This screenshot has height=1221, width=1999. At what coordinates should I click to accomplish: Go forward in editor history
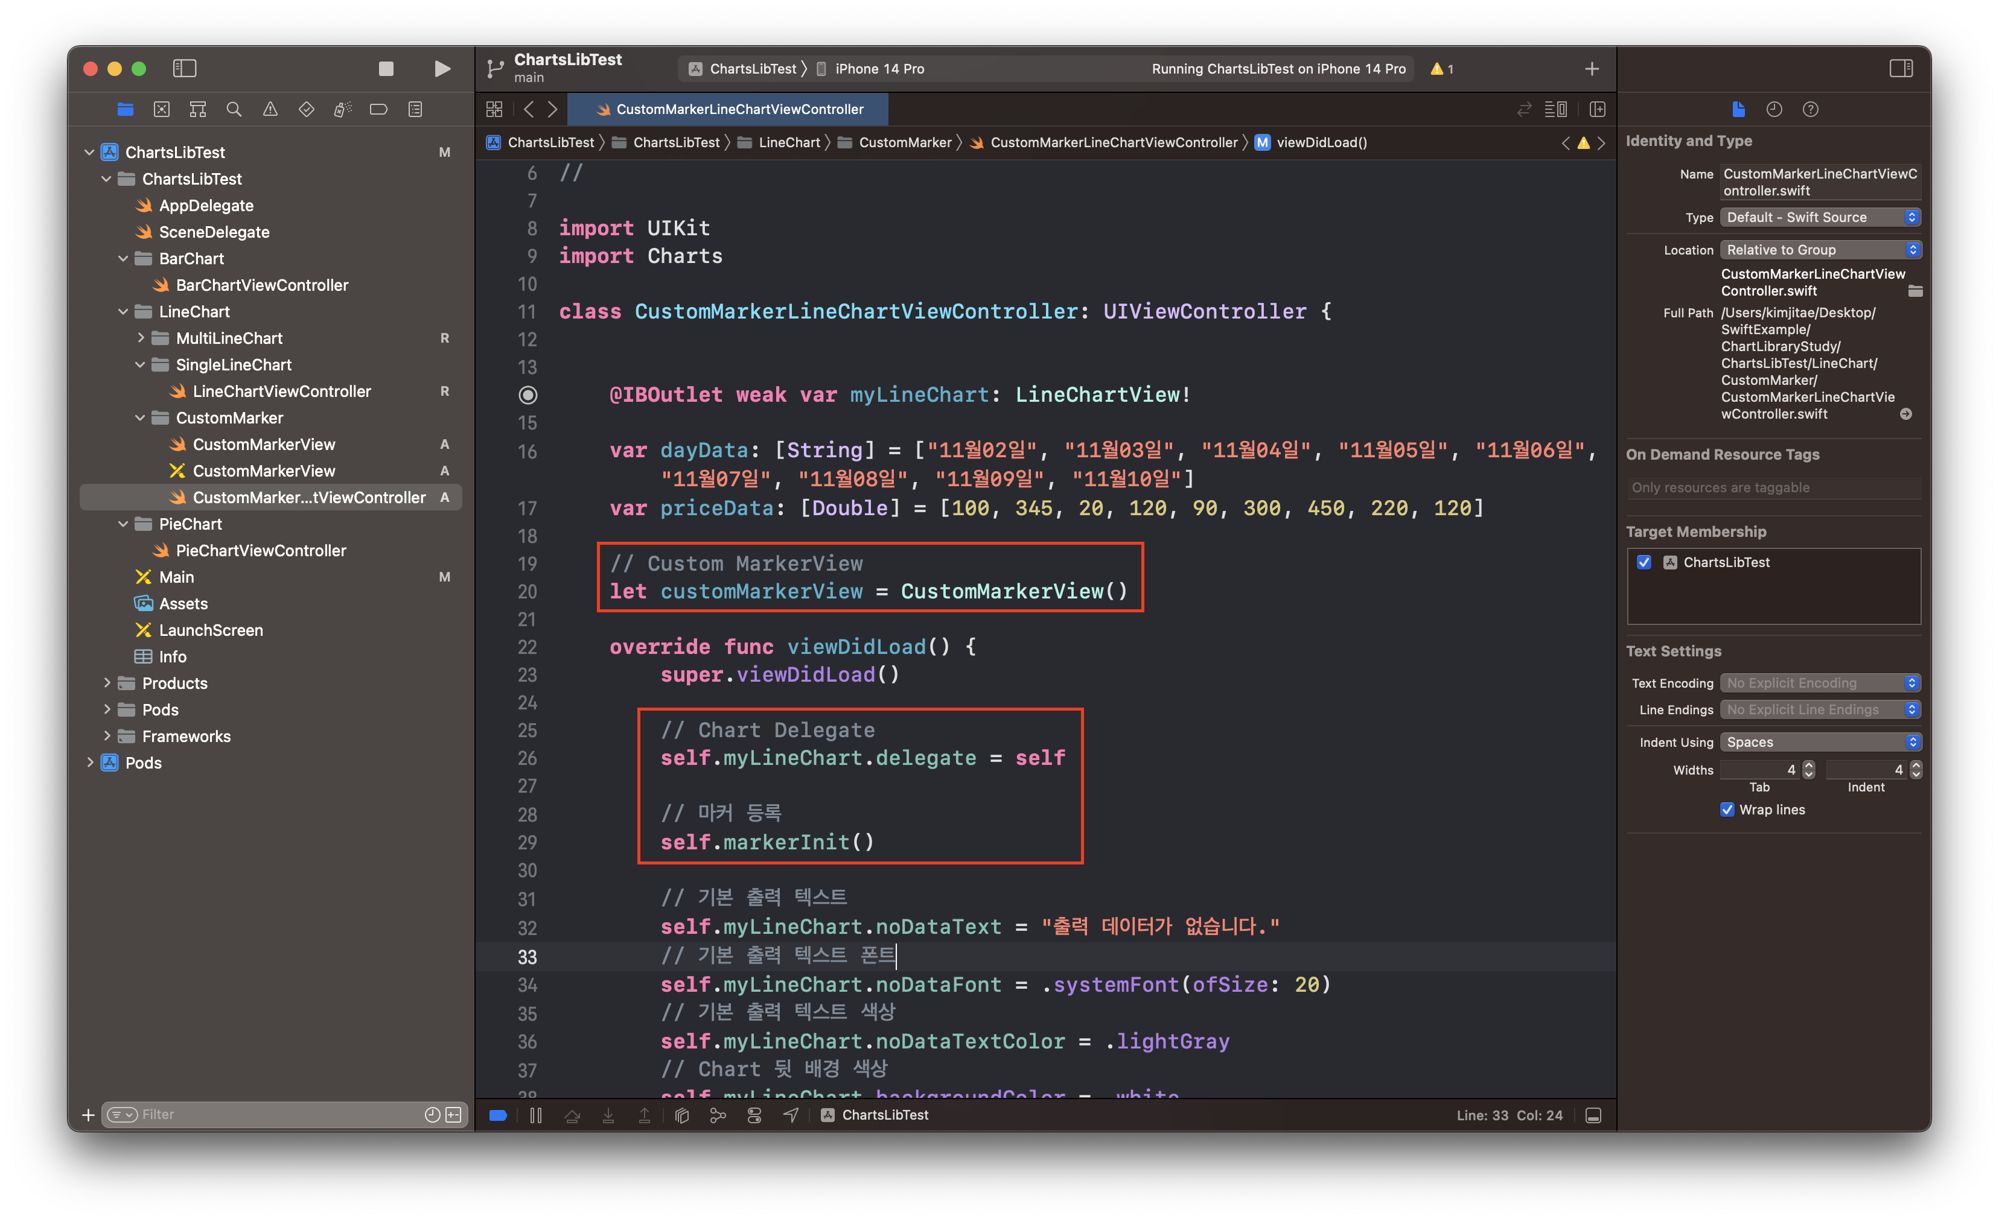tap(552, 109)
